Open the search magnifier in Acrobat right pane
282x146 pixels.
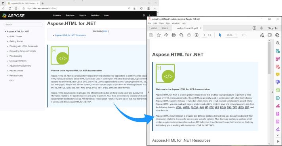pyautogui.click(x=278, y=43)
